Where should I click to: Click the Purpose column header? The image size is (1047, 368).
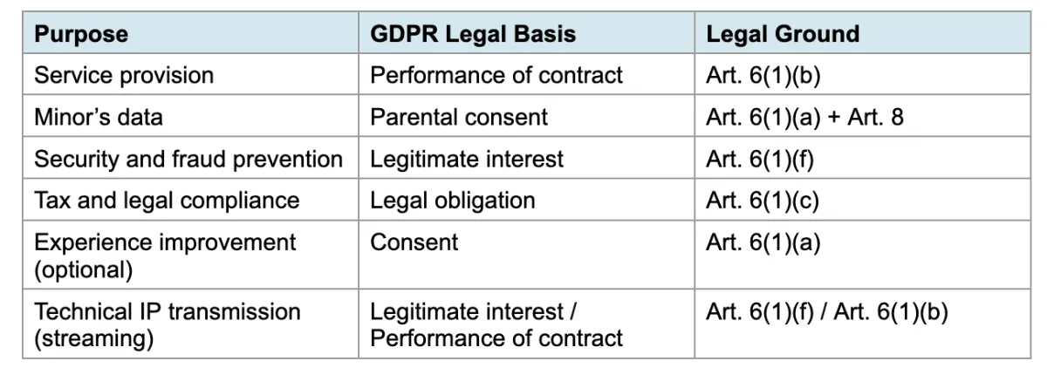point(190,34)
